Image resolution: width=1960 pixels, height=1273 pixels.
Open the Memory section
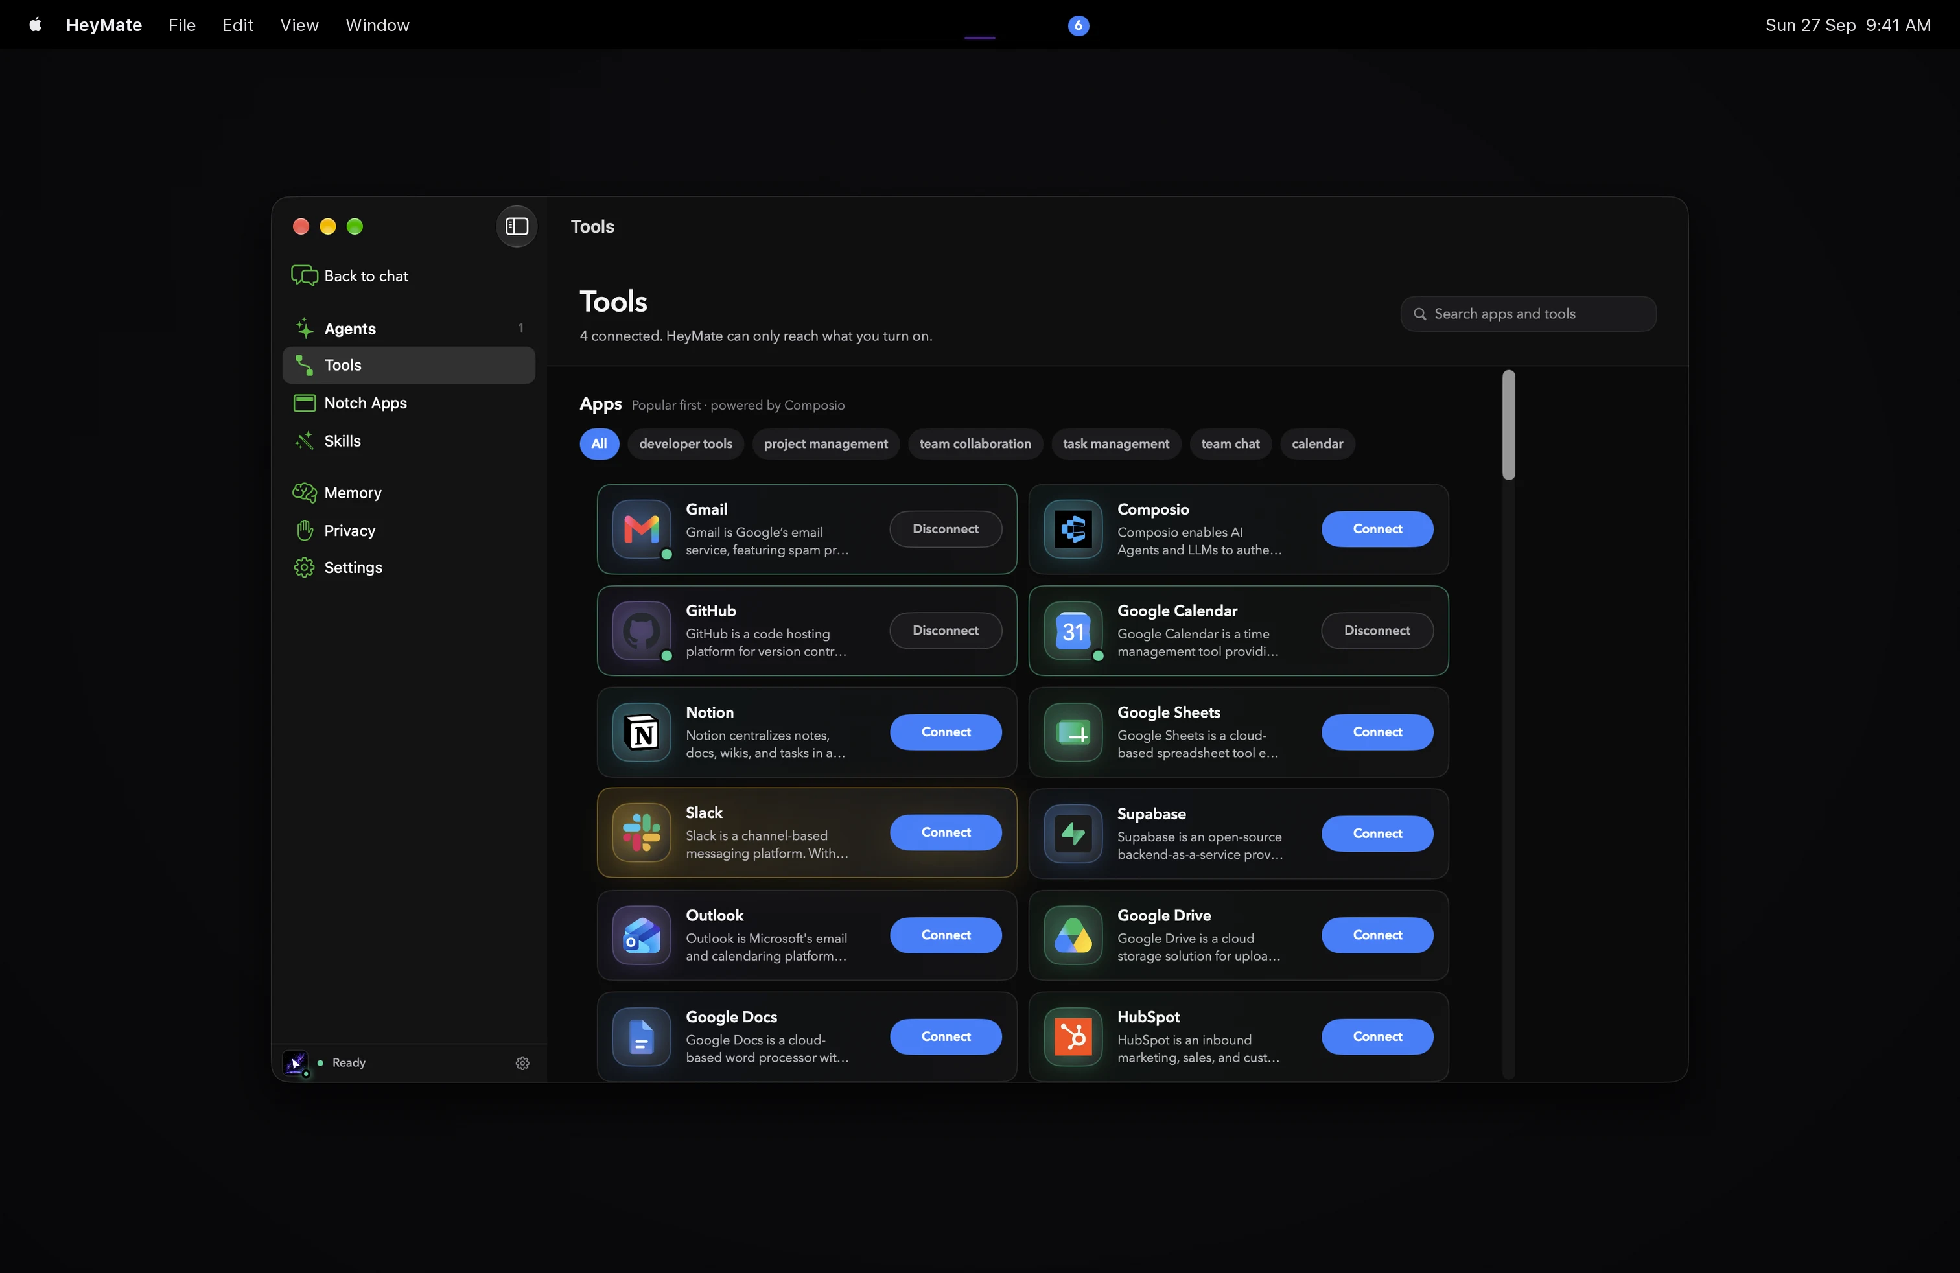point(408,493)
